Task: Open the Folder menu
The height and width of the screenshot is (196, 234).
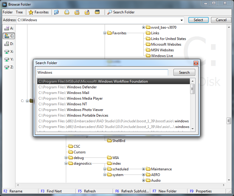Action: [x=8, y=12]
